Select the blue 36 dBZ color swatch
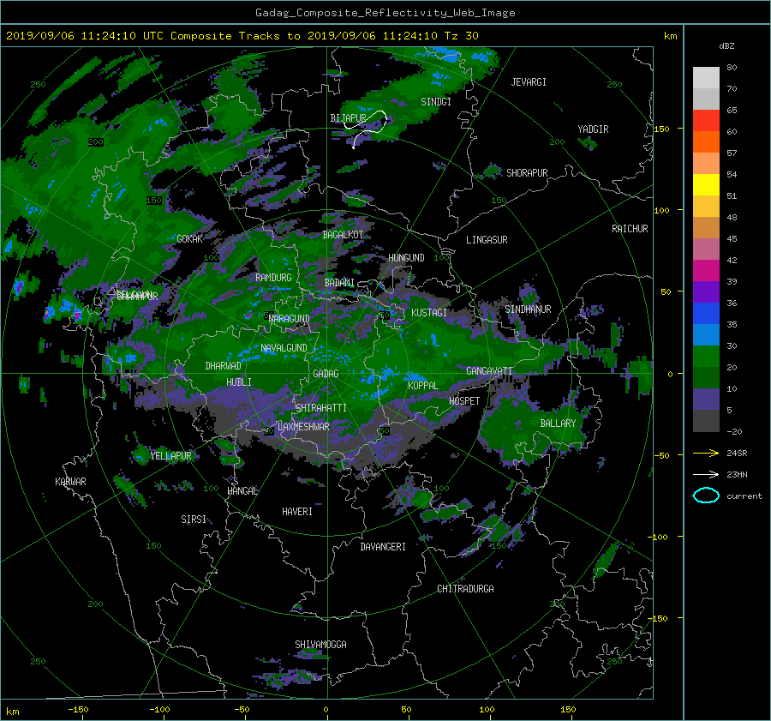Image resolution: width=771 pixels, height=721 pixels. tap(706, 313)
